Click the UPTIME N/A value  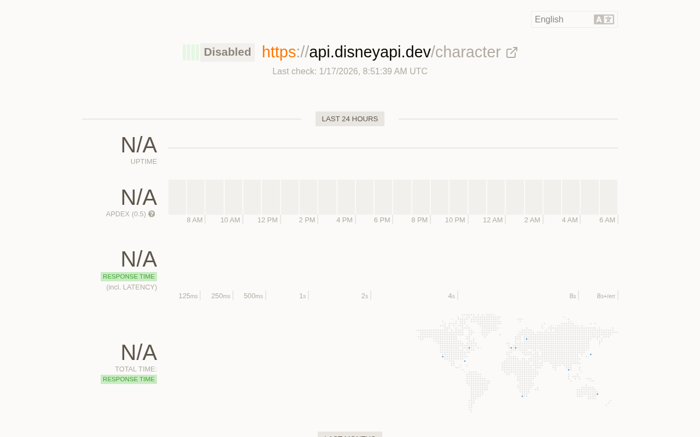pos(138,145)
